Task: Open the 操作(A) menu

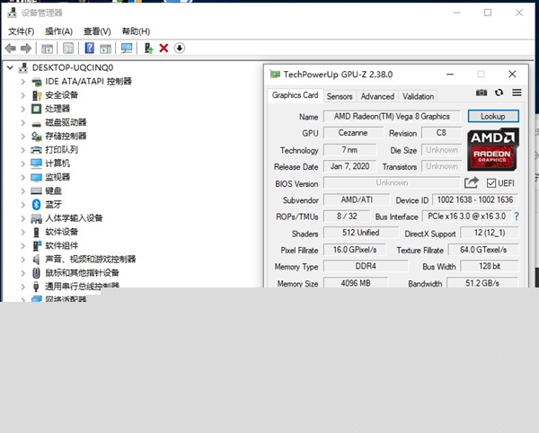Action: 58,31
